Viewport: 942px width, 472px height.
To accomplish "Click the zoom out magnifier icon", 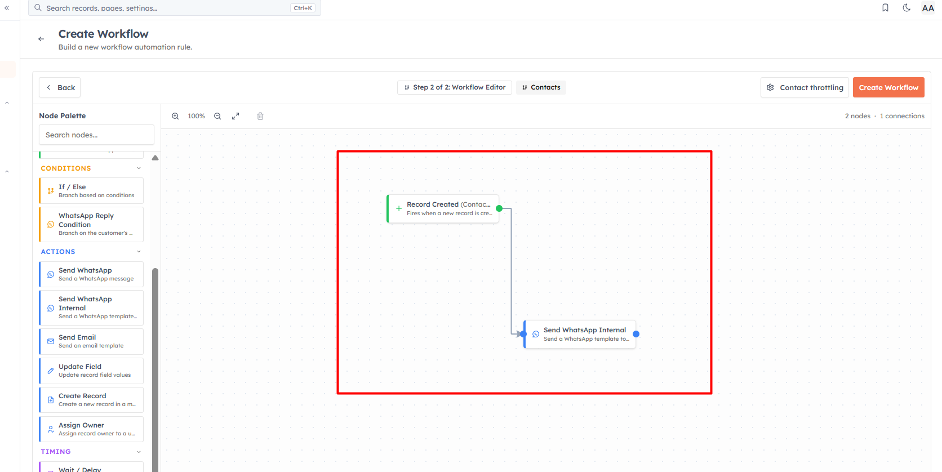I will tap(217, 116).
